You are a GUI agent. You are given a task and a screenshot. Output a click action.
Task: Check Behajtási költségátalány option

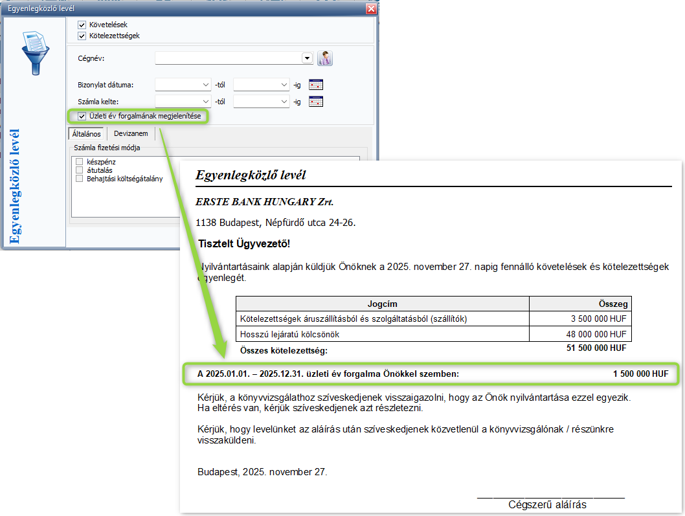(x=80, y=178)
